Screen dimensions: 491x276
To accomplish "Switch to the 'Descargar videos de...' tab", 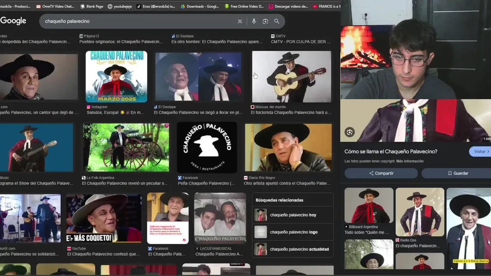I will pos(288,6).
